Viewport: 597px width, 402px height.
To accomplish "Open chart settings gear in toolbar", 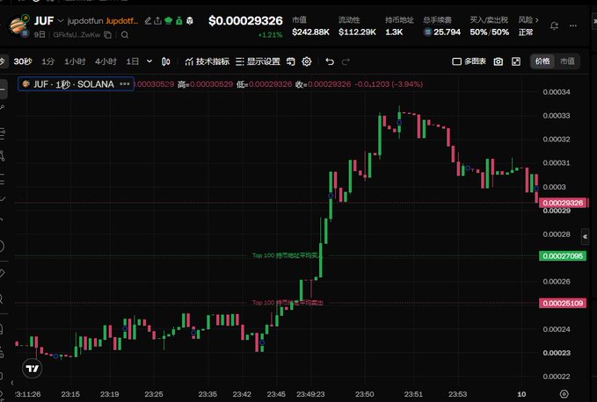I will [x=307, y=61].
